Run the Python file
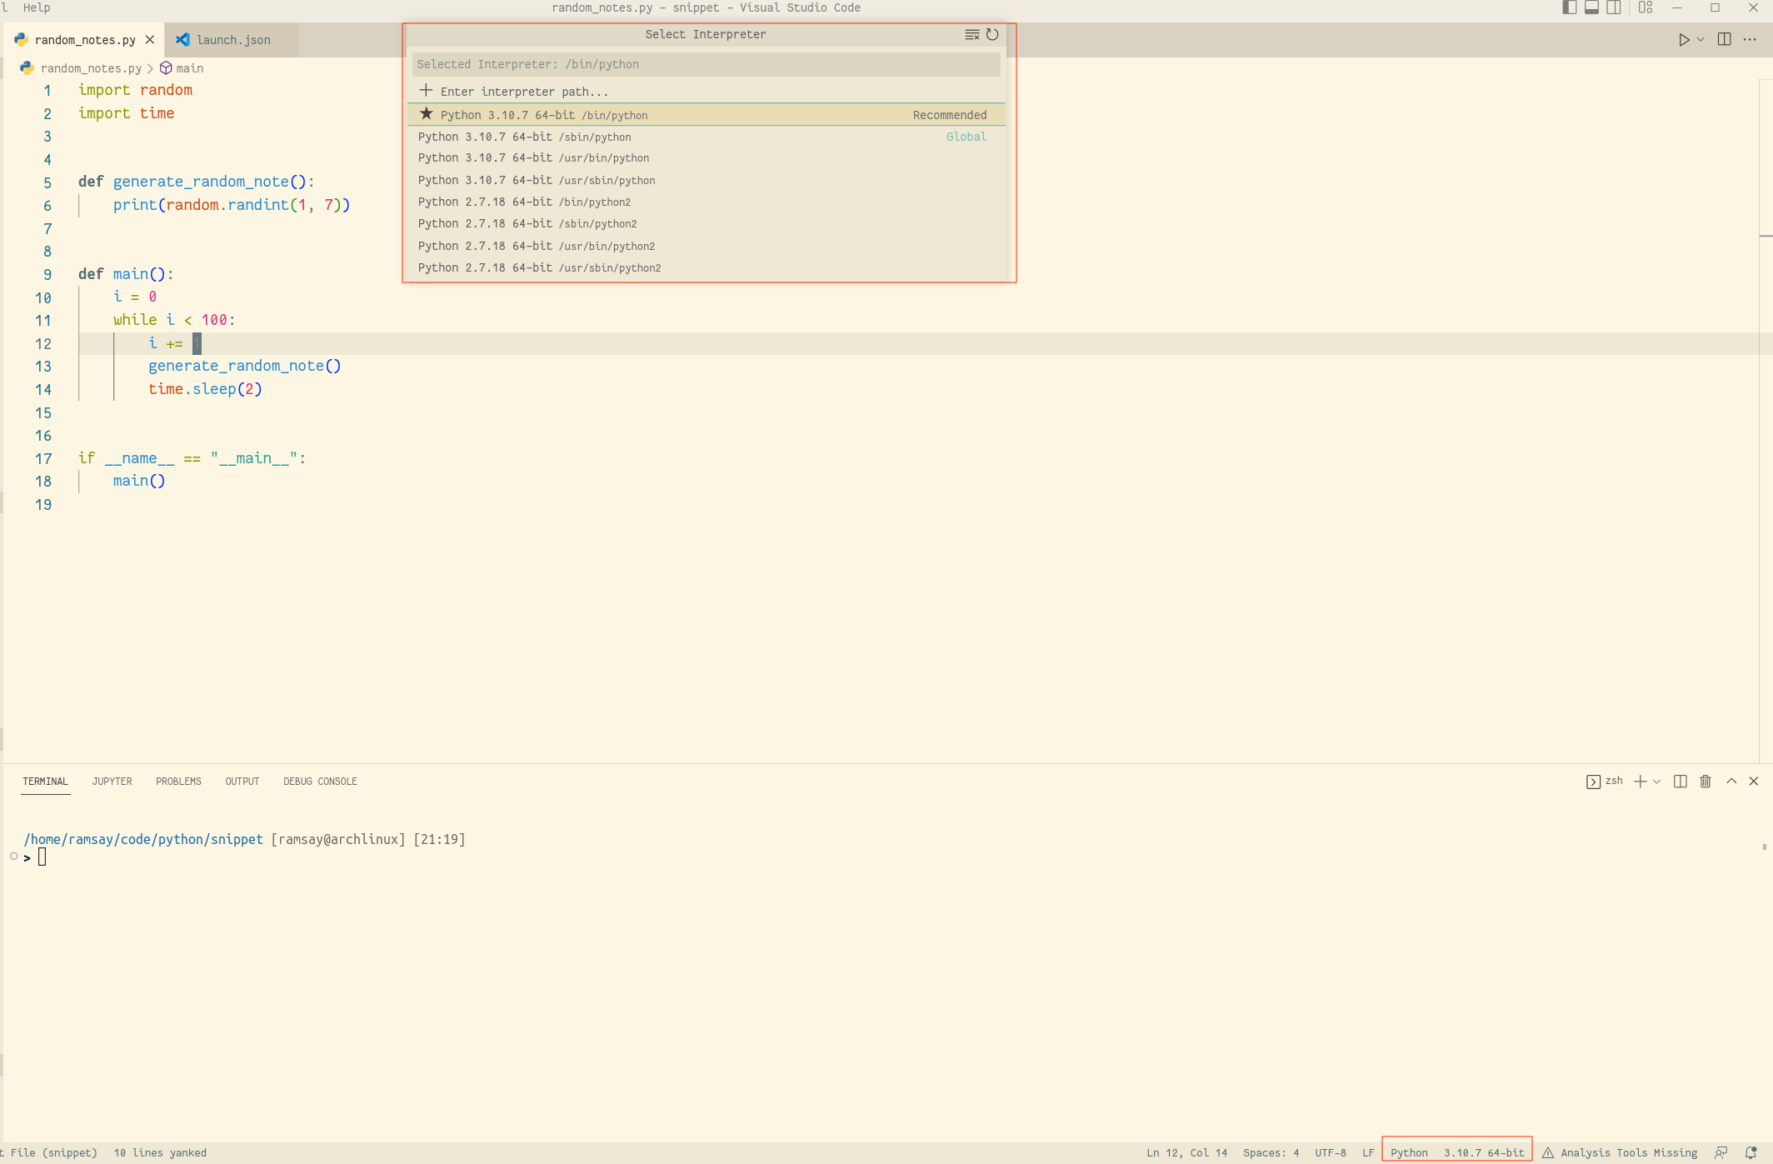Image resolution: width=1773 pixels, height=1164 pixels. point(1684,39)
